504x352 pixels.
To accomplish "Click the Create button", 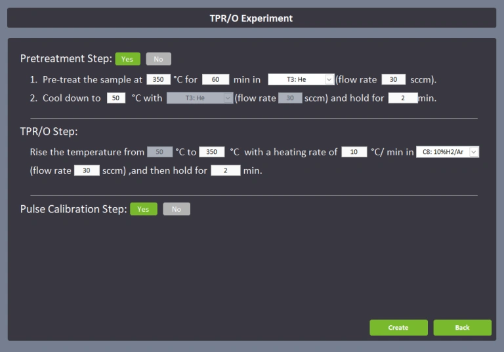I will 398,328.
